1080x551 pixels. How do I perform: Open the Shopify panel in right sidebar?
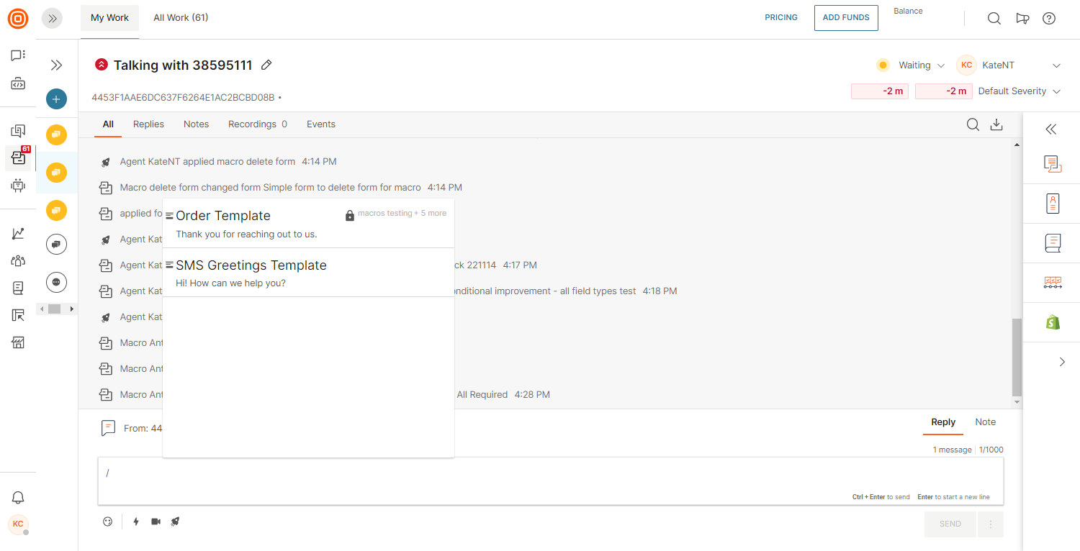click(x=1053, y=322)
